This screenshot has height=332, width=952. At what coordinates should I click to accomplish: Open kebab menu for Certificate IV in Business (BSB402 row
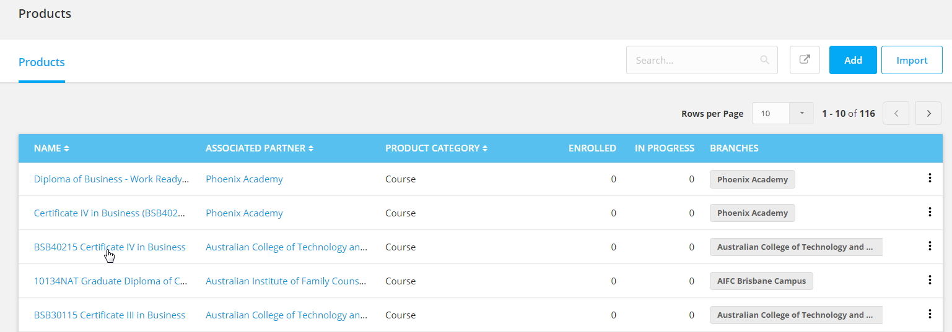(x=929, y=212)
